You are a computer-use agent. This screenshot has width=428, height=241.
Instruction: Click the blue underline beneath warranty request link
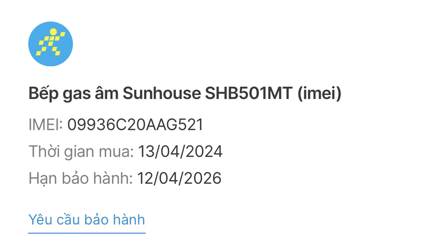[x=87, y=233]
